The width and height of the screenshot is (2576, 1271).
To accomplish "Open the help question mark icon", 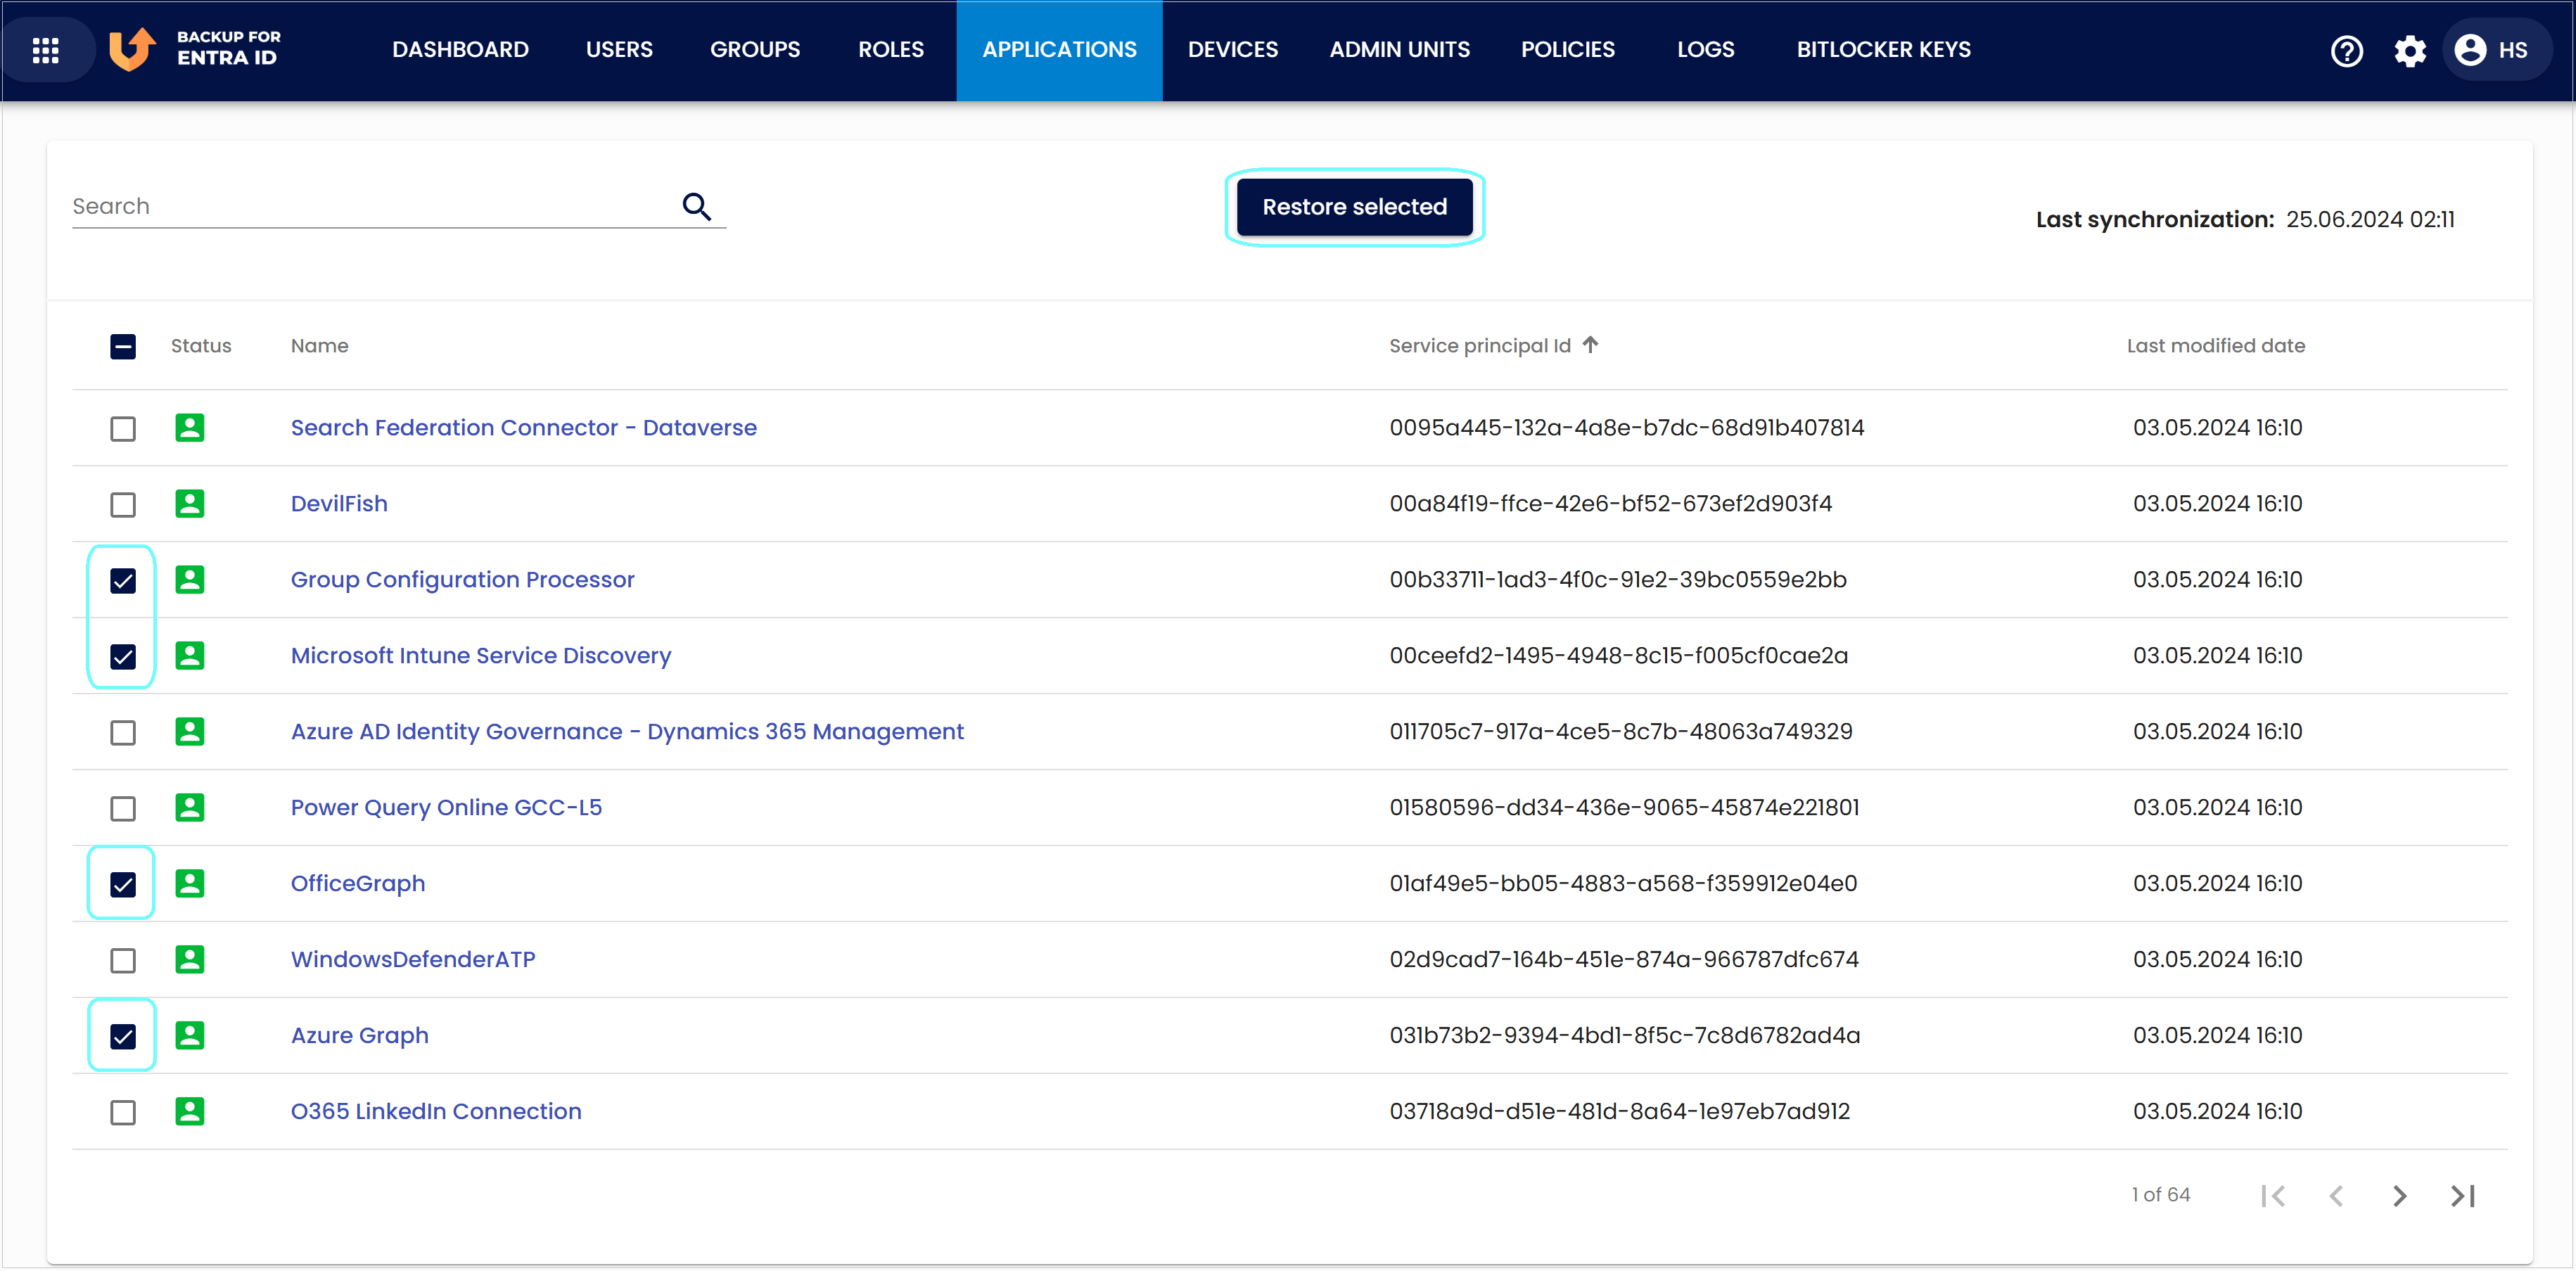I will [x=2346, y=50].
